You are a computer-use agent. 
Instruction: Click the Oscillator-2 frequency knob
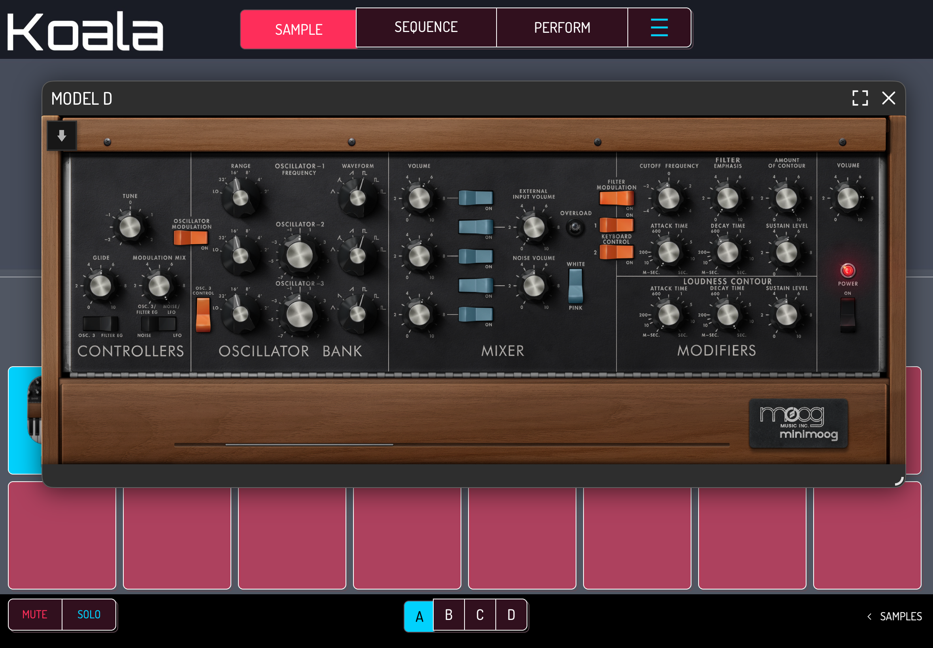click(300, 255)
